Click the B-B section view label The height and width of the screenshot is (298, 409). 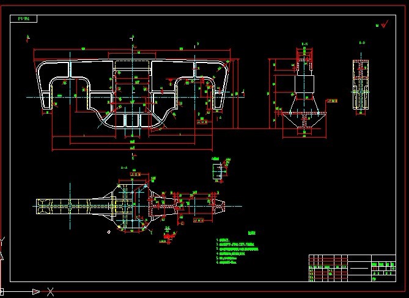[x=304, y=44]
